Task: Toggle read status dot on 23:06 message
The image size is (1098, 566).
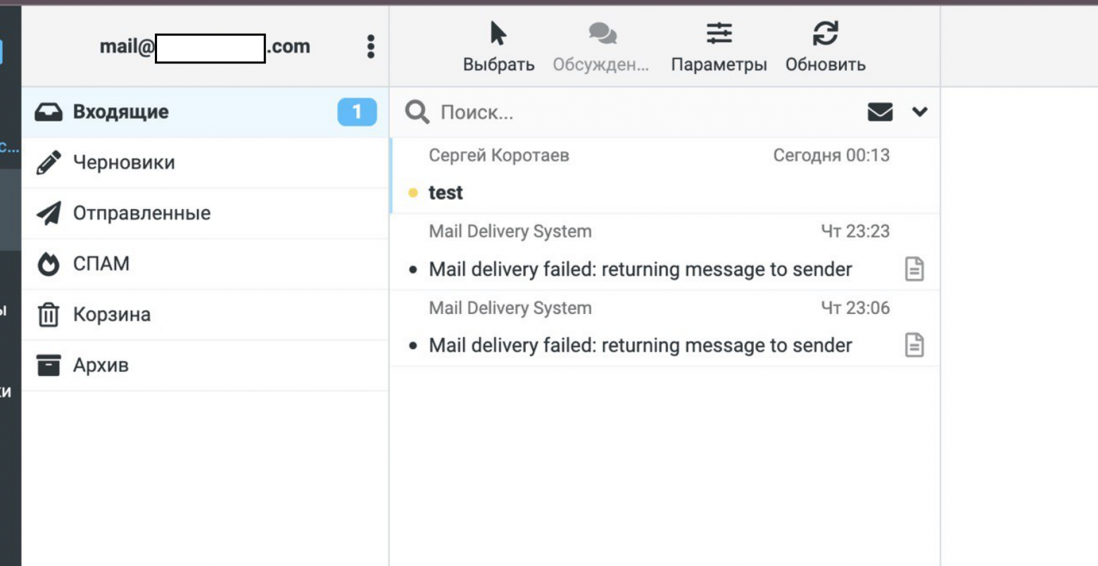Action: (413, 346)
